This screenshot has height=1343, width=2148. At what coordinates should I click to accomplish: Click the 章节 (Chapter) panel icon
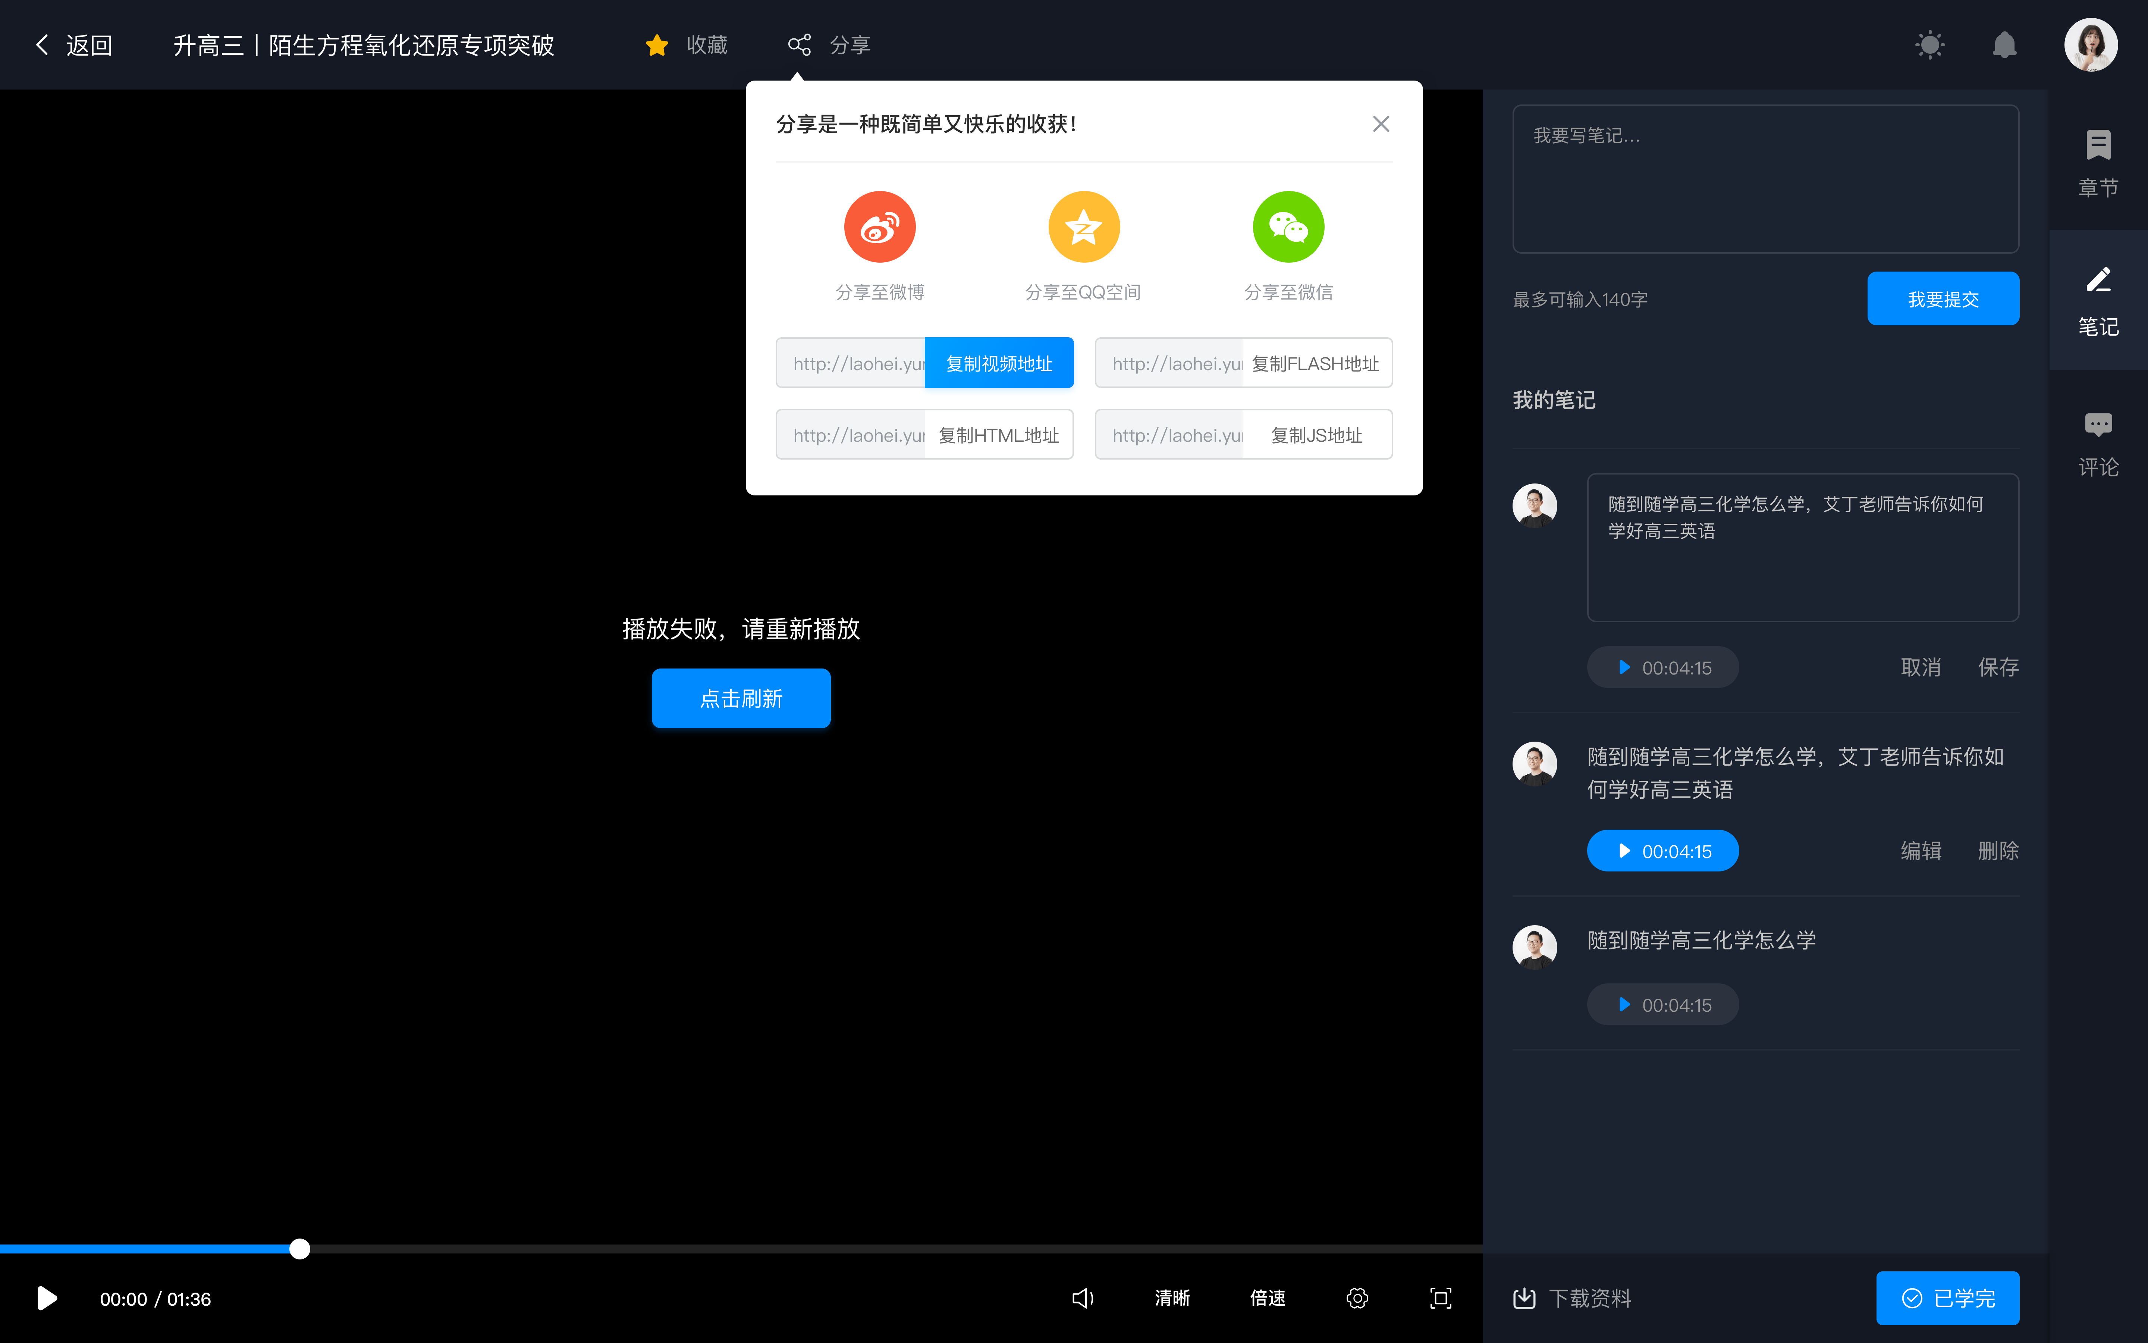click(x=2098, y=159)
